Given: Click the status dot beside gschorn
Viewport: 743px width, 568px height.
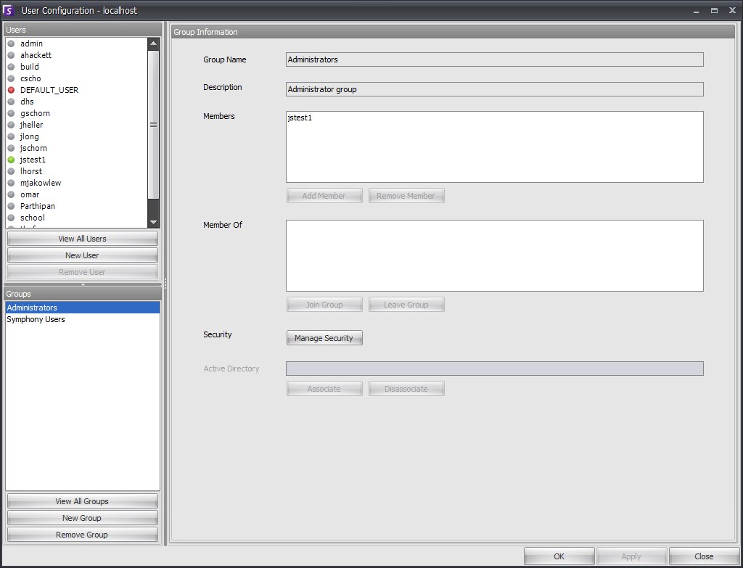Looking at the screenshot, I should coord(12,113).
